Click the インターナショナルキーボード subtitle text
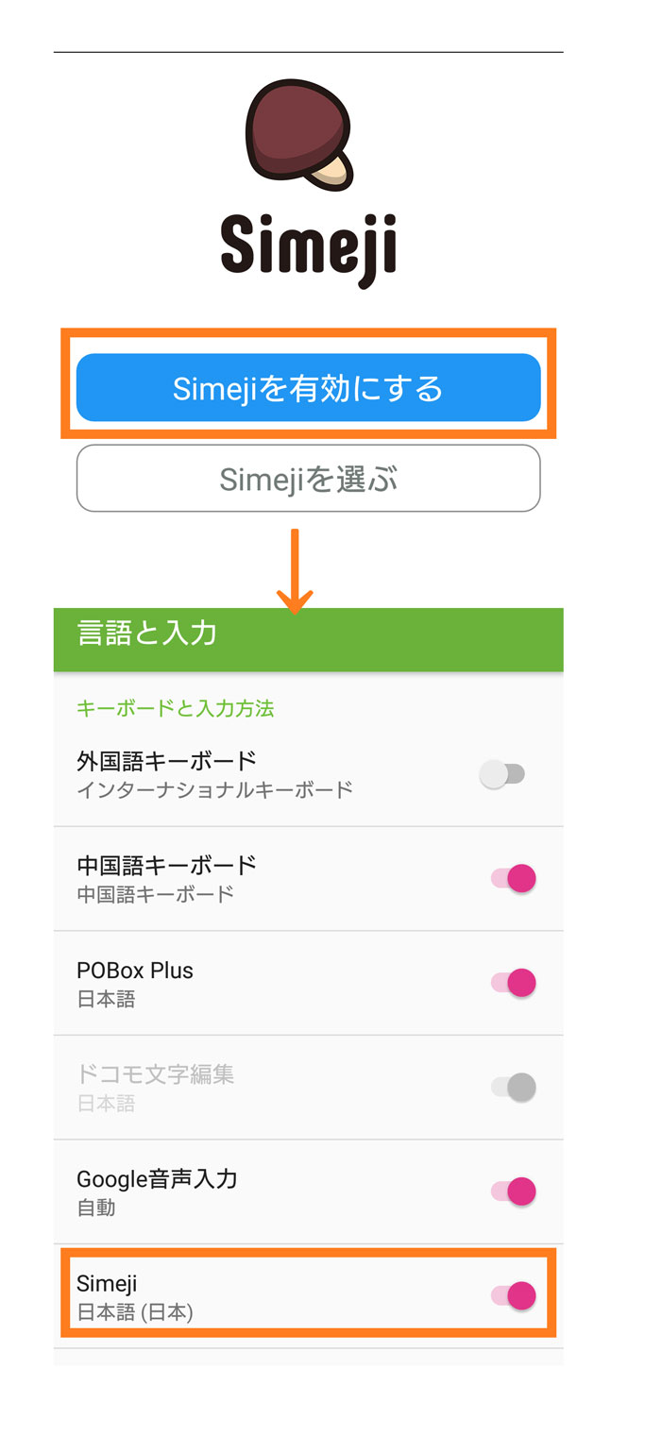 point(214,789)
